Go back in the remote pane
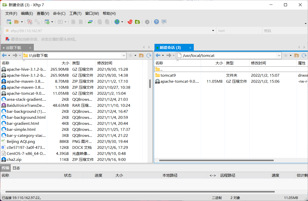Image resolution: width=308 pixels, height=201 pixels. 158,55
